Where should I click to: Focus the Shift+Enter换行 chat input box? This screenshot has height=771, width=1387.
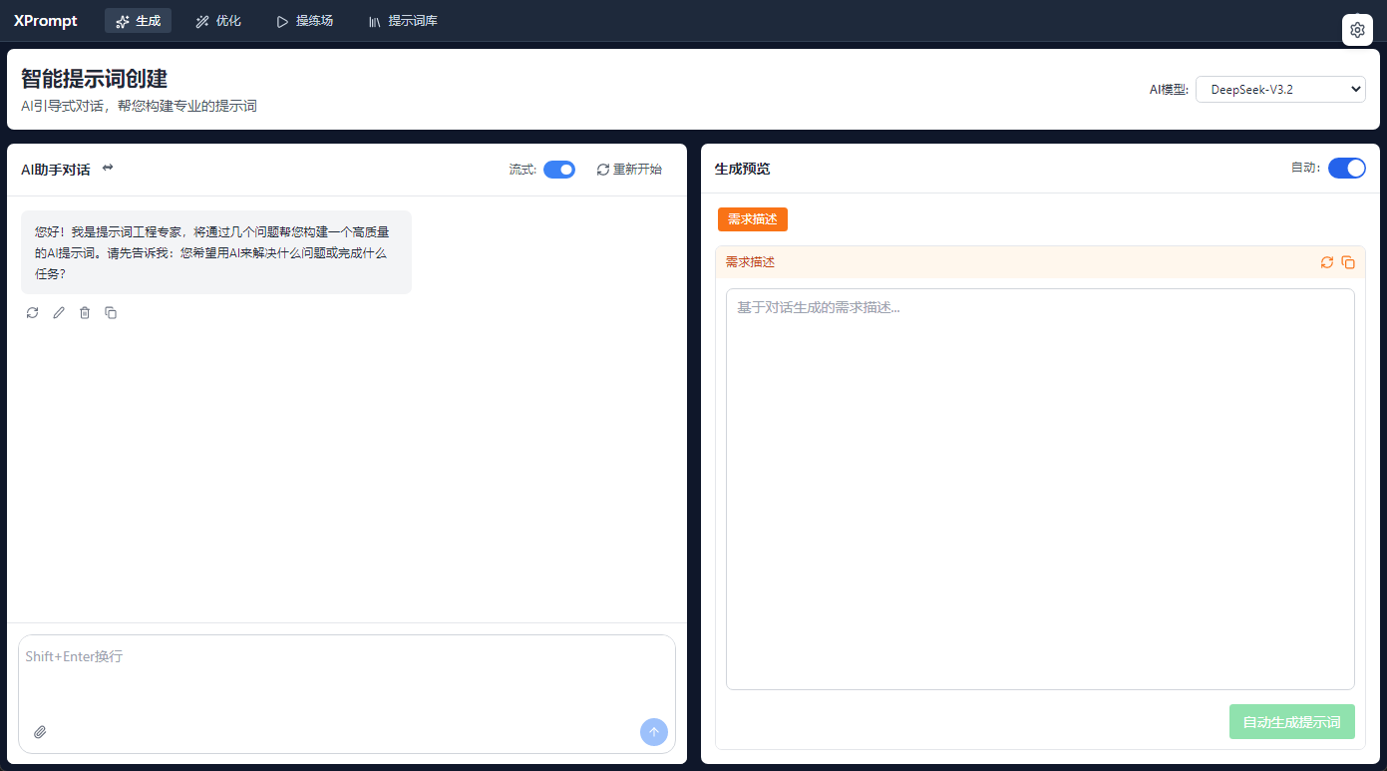346,678
